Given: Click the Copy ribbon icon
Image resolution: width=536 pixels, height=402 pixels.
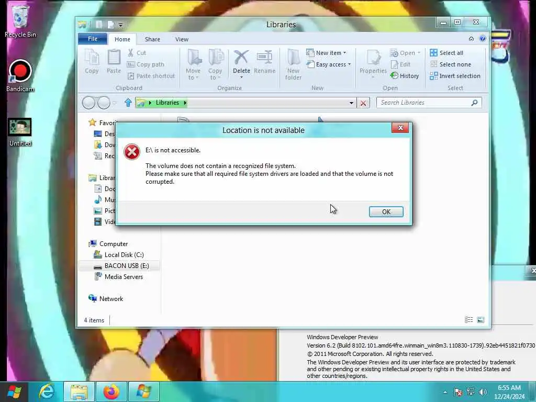Looking at the screenshot, I should [92, 62].
